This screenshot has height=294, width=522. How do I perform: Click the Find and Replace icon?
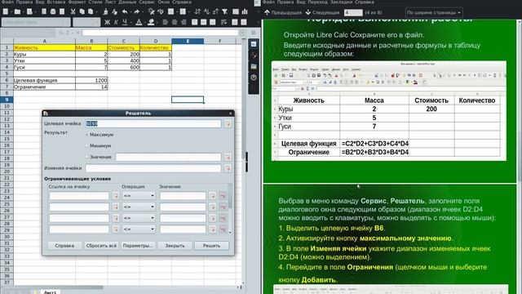click(152, 11)
